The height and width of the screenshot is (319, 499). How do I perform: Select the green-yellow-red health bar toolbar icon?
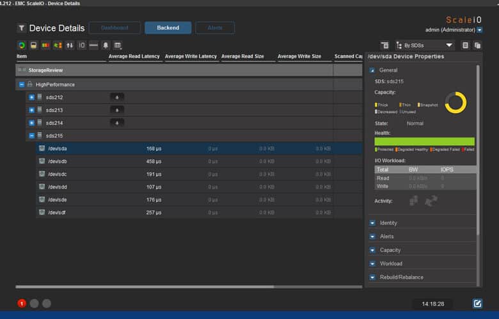(45, 45)
